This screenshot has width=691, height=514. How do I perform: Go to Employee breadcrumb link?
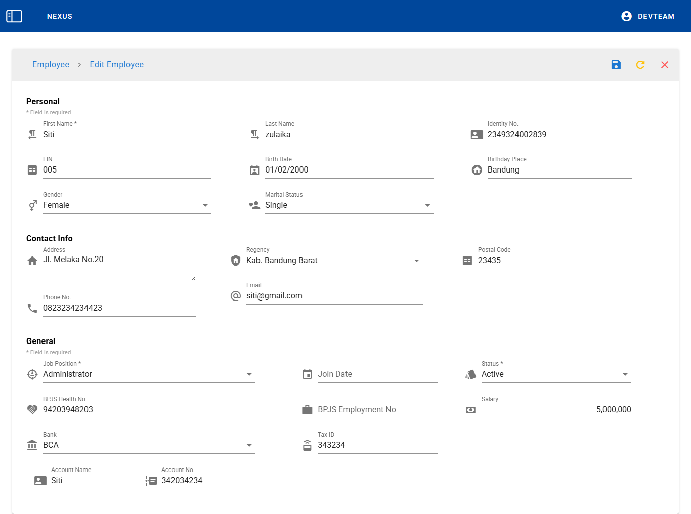click(51, 65)
